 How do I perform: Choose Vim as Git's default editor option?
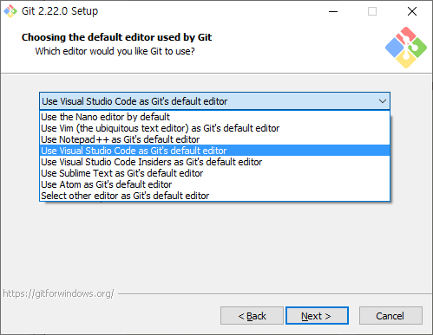point(214,128)
